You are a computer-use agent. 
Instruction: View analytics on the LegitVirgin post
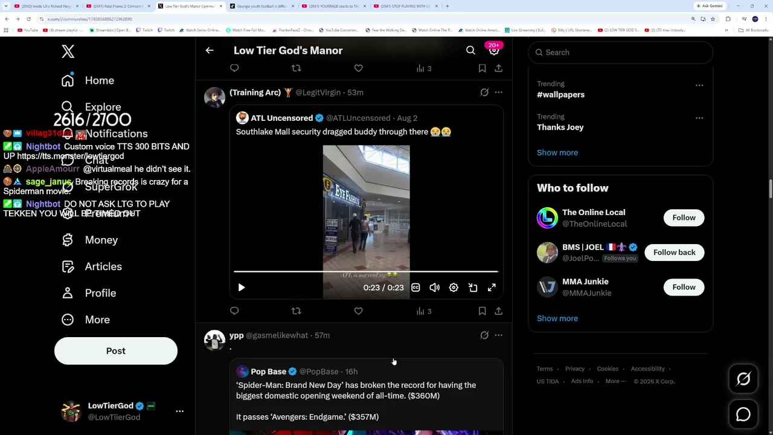coord(424,311)
